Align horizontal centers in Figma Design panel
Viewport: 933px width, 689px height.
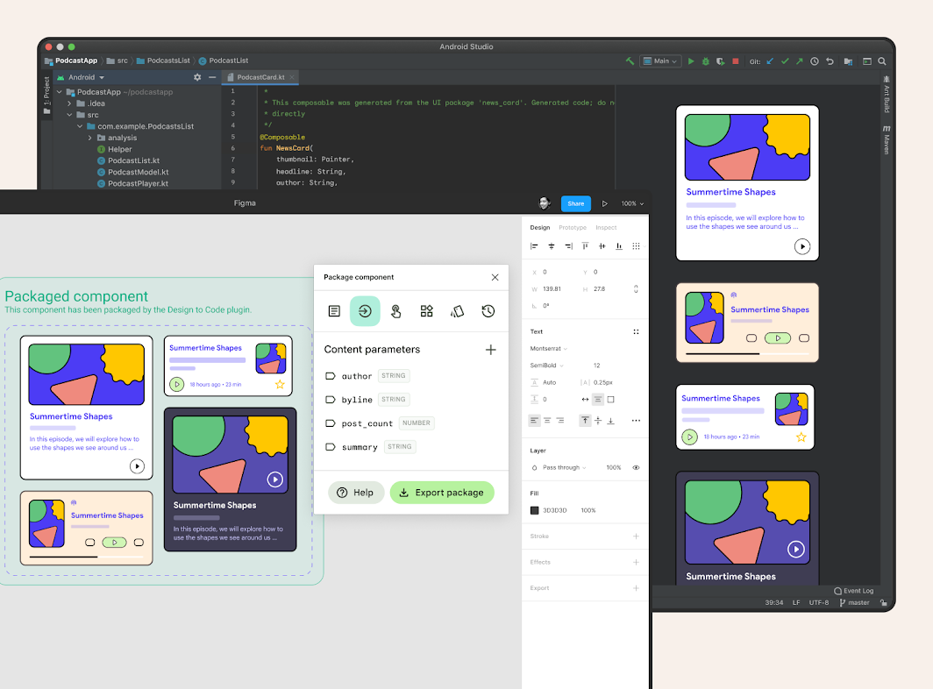click(x=551, y=245)
